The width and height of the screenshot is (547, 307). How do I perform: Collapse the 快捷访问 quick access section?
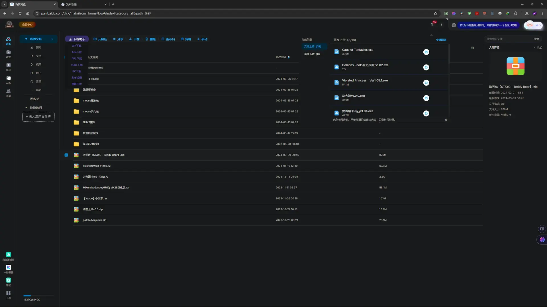point(26,108)
